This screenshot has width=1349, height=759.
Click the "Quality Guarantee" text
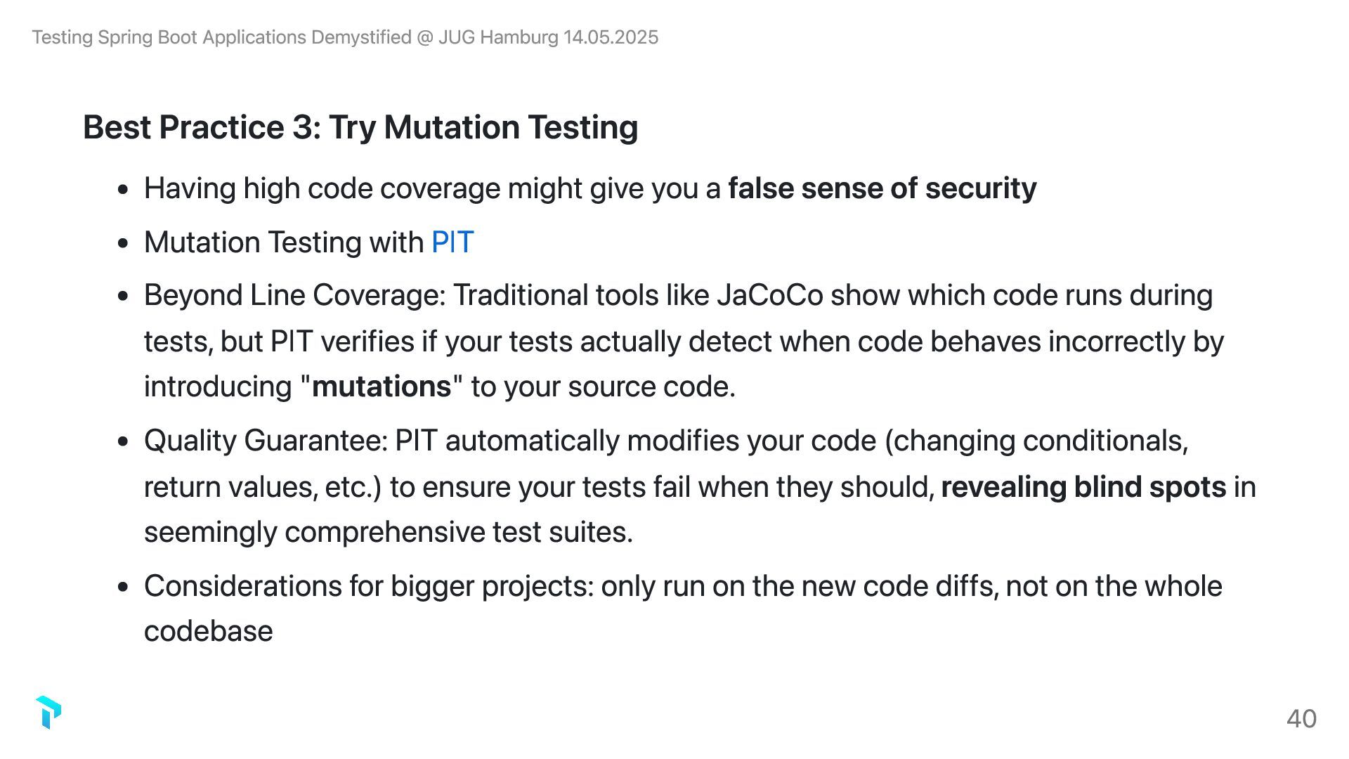coord(266,441)
